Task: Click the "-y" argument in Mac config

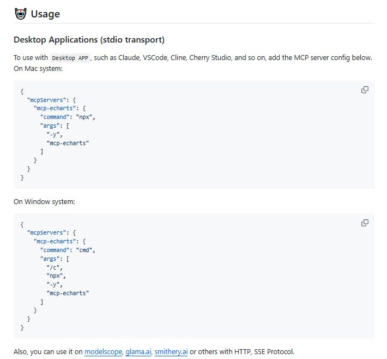Action: [x=55, y=134]
